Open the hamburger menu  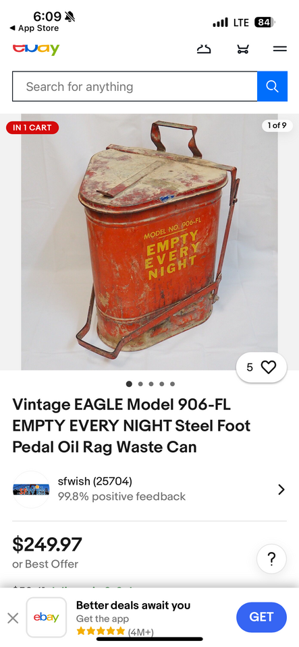click(280, 49)
